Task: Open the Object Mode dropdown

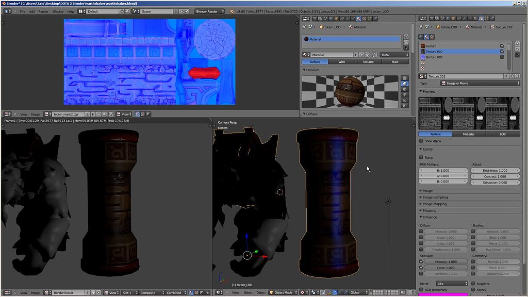Action: click(x=283, y=293)
